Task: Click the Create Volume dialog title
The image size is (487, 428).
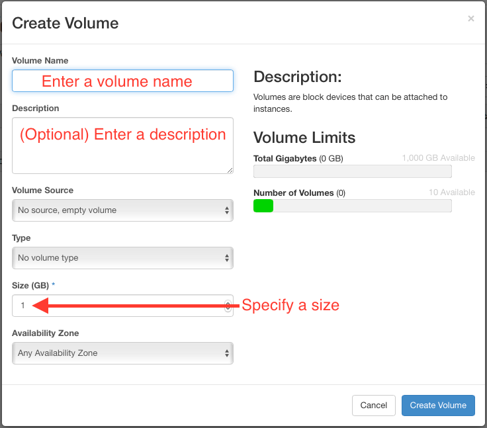Action: 65,23
